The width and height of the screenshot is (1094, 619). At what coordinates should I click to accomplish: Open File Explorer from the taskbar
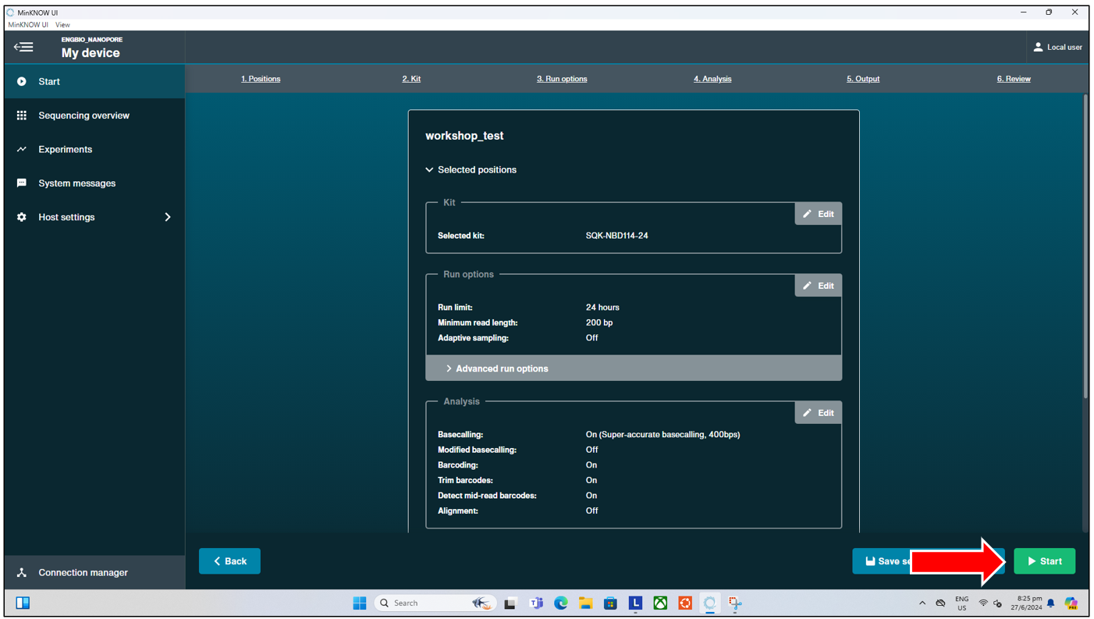click(x=586, y=603)
